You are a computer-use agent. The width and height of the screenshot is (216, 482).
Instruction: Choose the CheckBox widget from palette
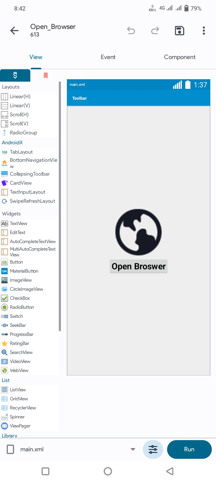click(x=30, y=298)
